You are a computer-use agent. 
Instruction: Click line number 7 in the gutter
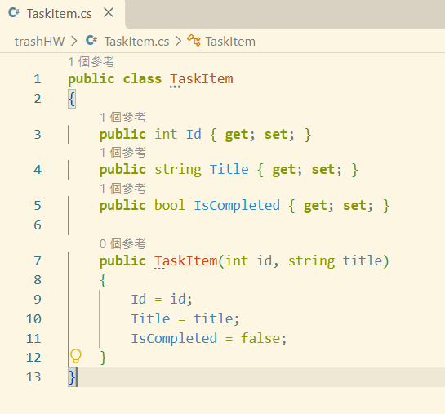(38, 260)
